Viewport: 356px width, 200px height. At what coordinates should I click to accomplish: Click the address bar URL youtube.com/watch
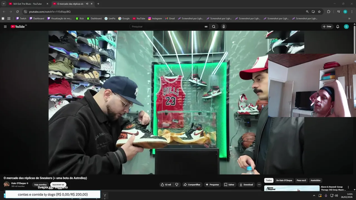coord(50,12)
